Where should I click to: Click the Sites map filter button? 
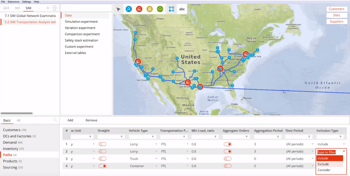pyautogui.click(x=336, y=15)
